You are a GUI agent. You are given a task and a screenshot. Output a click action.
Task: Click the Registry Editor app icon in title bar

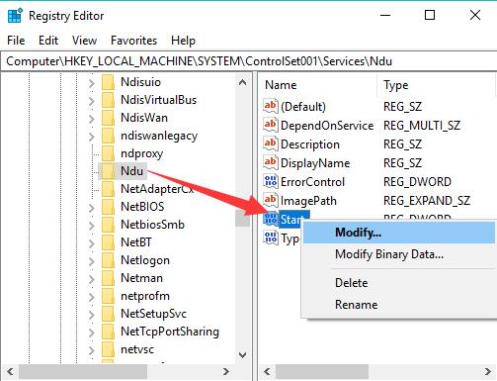click(x=15, y=16)
